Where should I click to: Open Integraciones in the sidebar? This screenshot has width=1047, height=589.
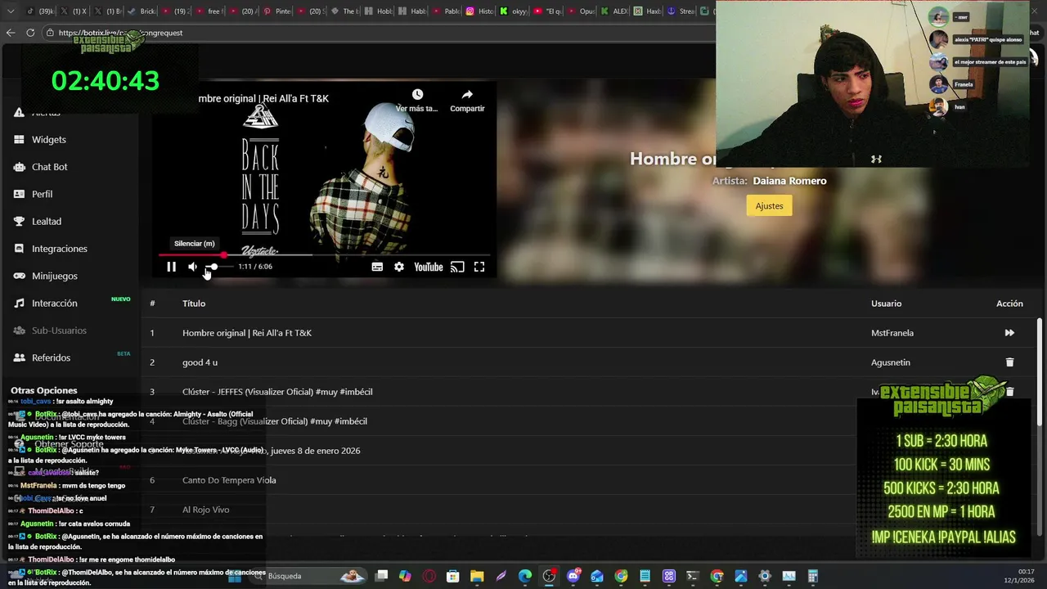click(60, 249)
